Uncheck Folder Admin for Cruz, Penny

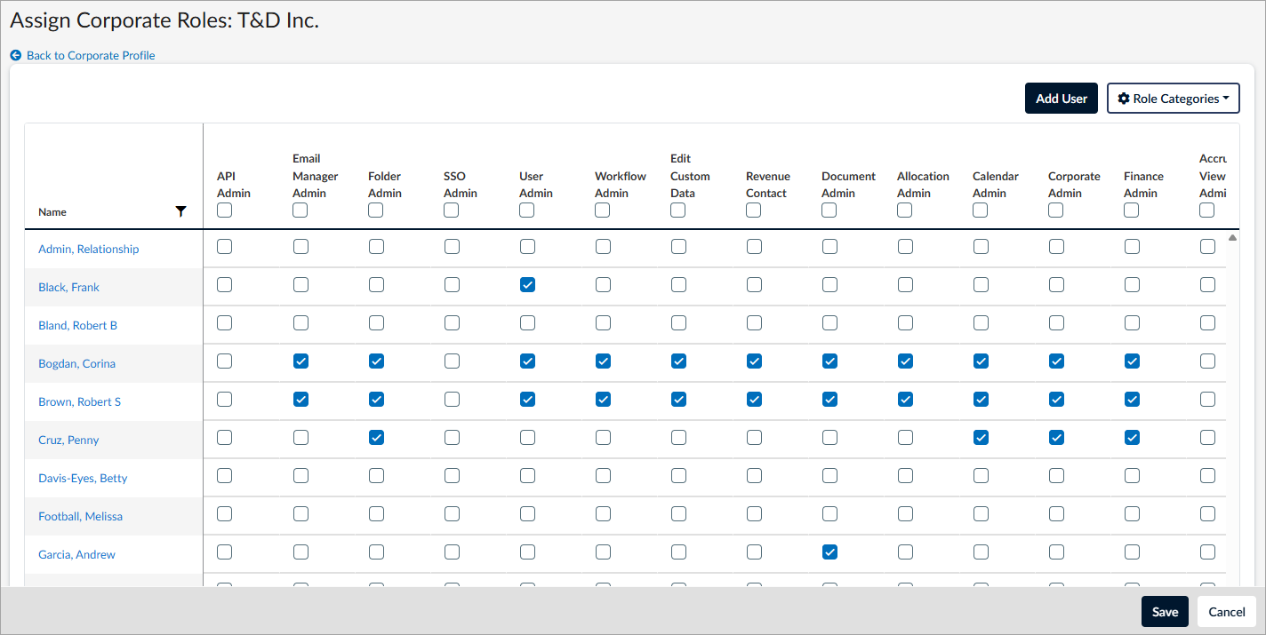tap(376, 438)
